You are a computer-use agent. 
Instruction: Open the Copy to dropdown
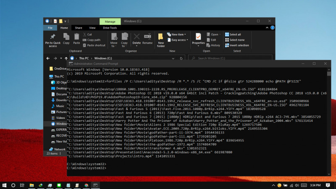(124, 40)
